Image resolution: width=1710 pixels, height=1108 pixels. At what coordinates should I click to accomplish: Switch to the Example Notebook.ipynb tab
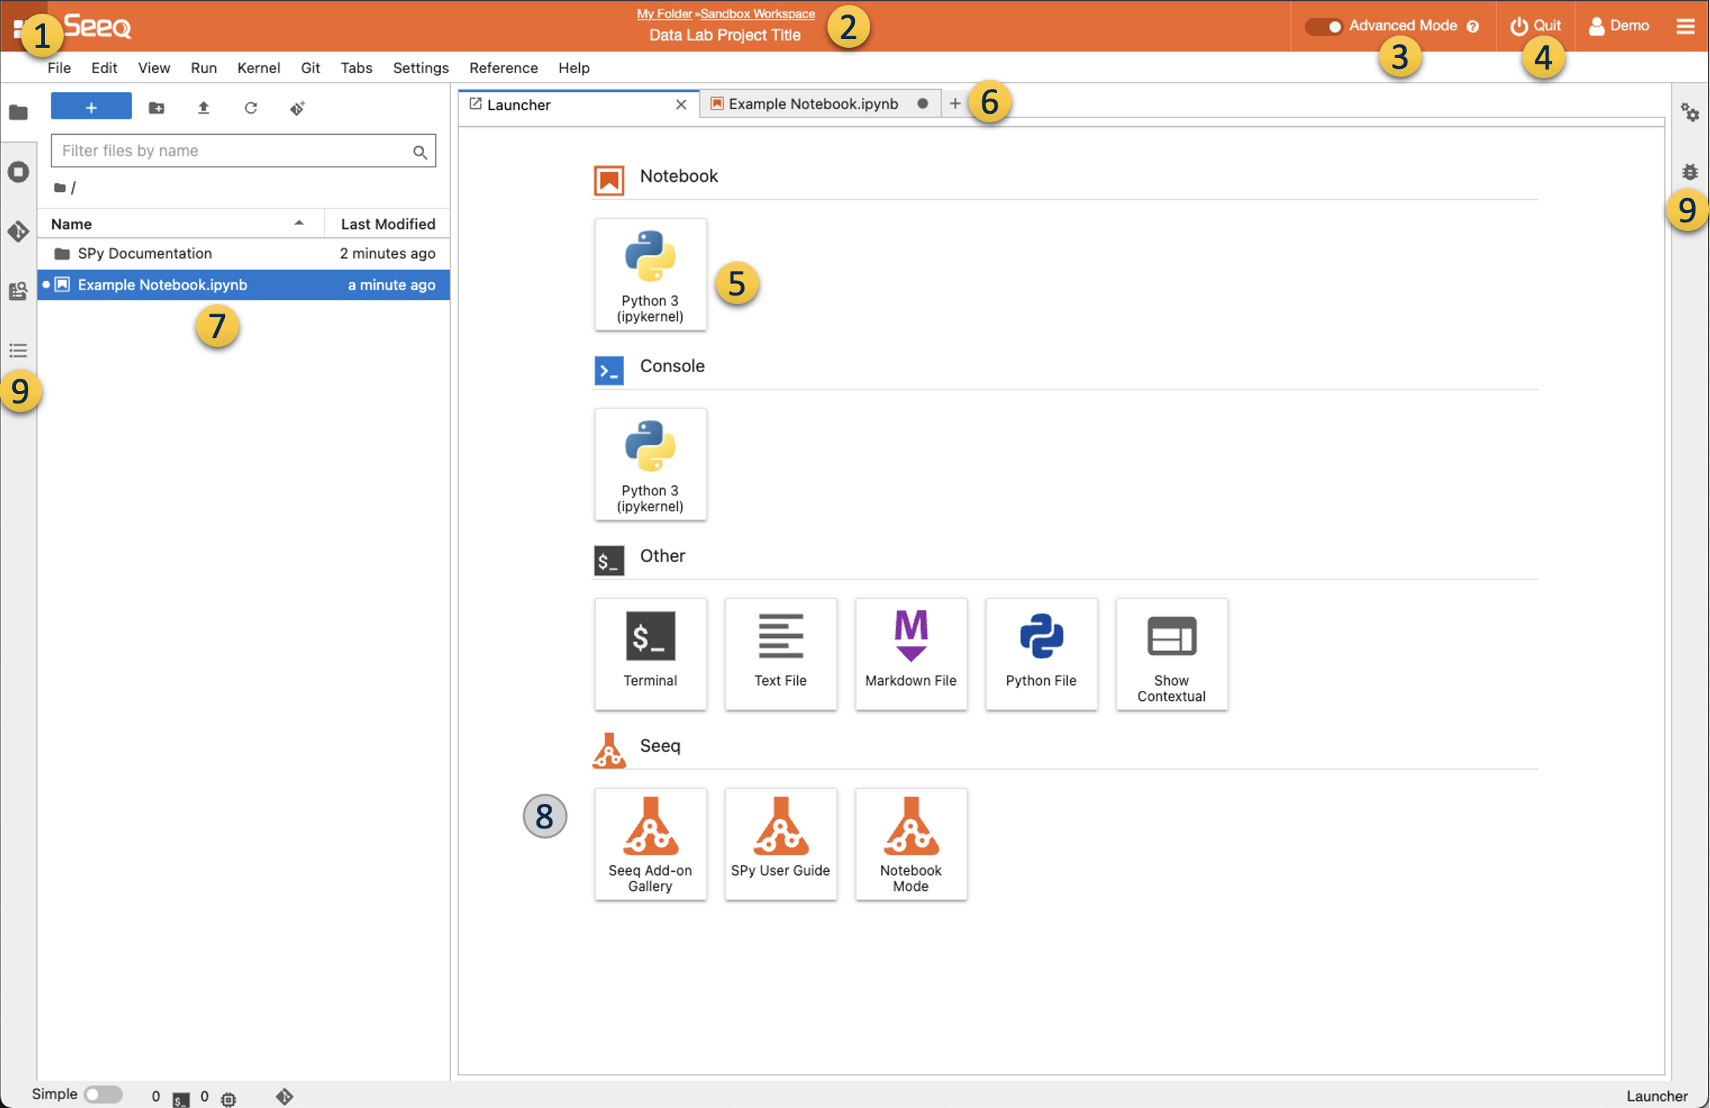pyautogui.click(x=812, y=104)
